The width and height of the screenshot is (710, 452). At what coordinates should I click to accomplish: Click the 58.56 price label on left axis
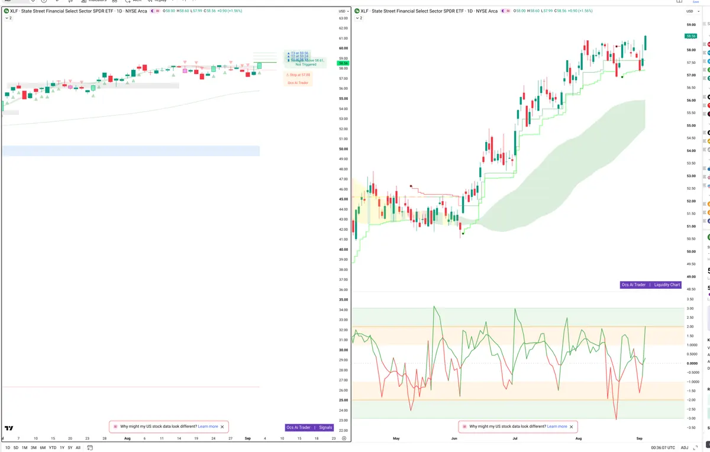click(x=343, y=63)
